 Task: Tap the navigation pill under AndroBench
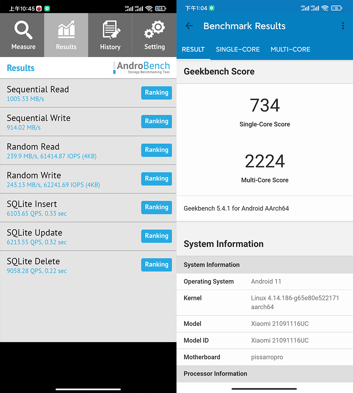pos(88,389)
